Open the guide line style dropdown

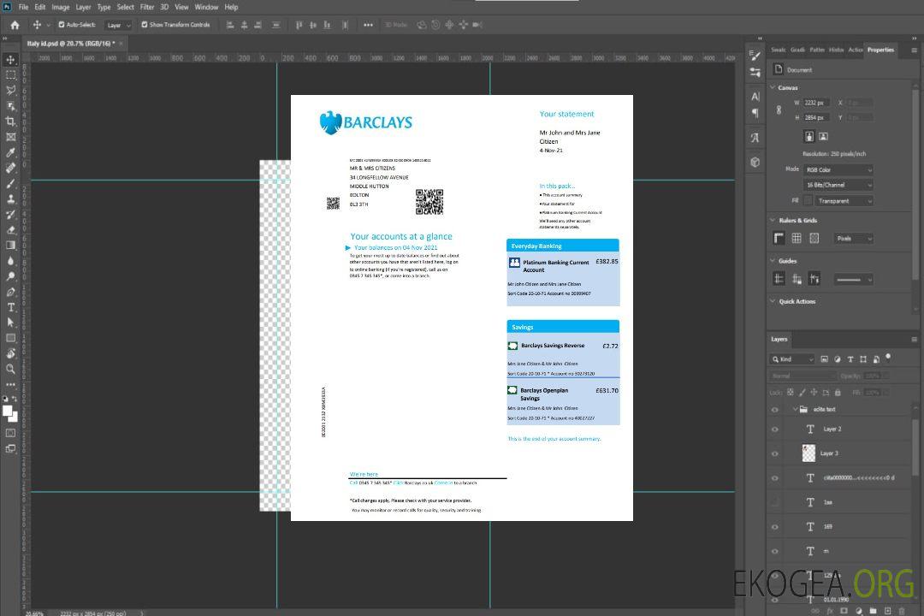[x=854, y=280]
